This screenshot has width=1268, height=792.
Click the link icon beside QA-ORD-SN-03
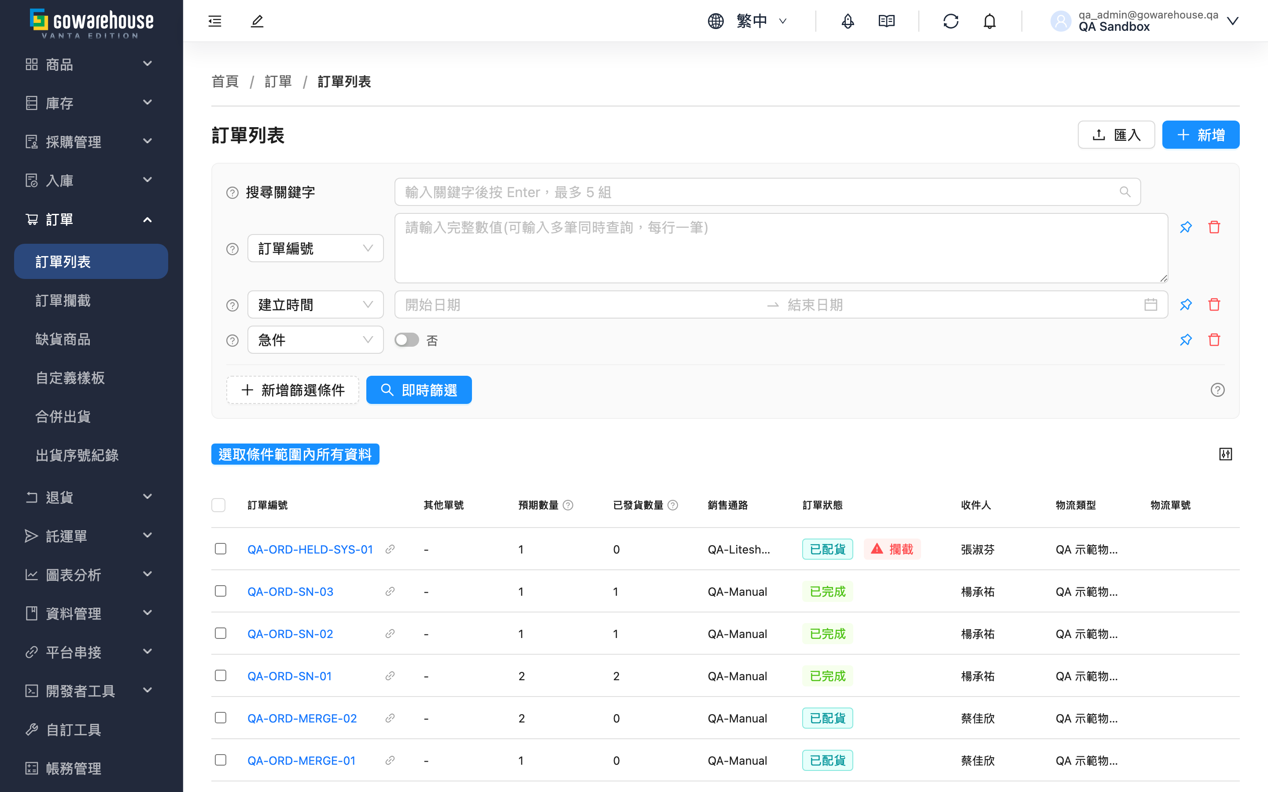390,591
